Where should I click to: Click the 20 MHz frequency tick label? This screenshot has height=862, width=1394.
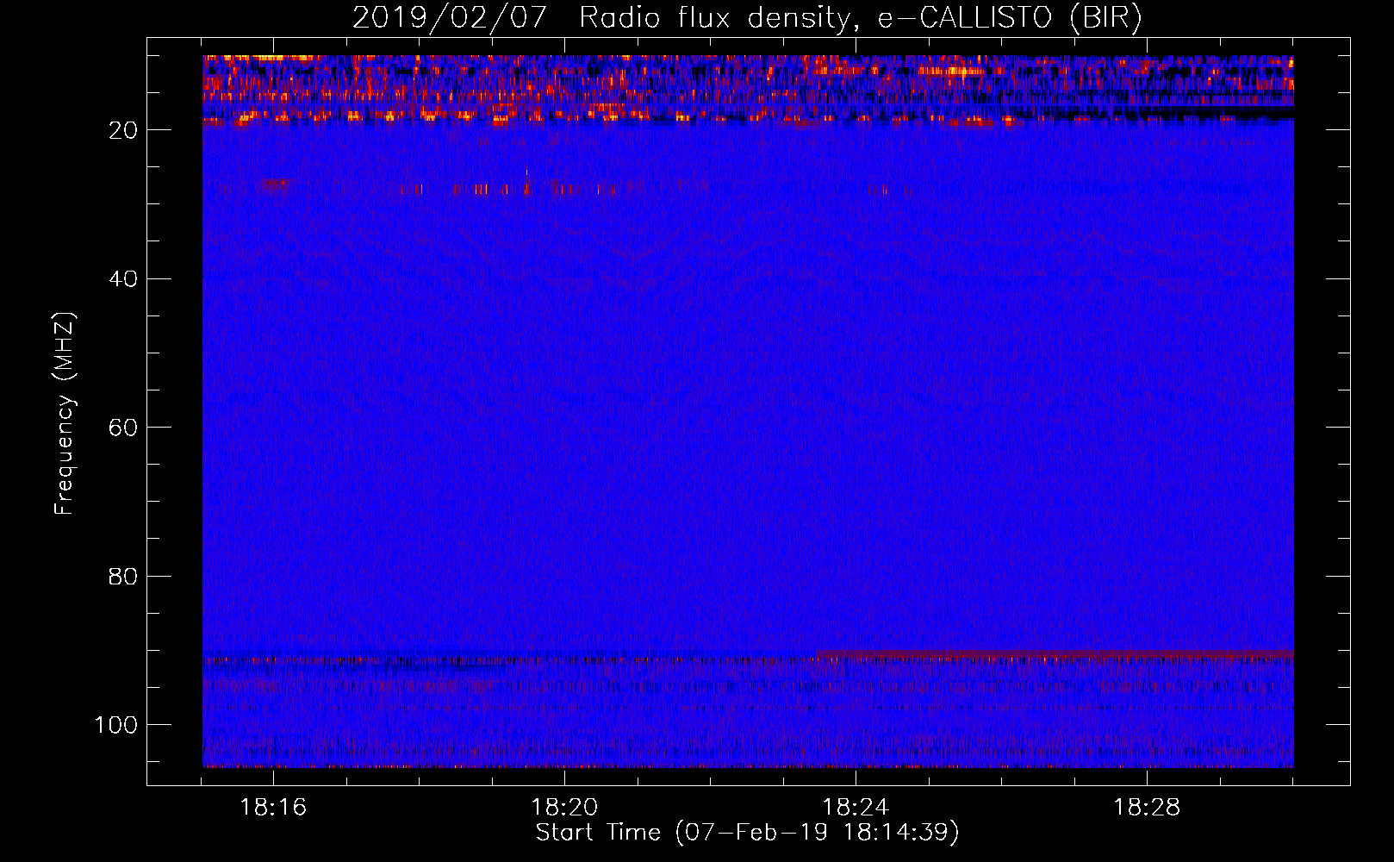[x=124, y=130]
